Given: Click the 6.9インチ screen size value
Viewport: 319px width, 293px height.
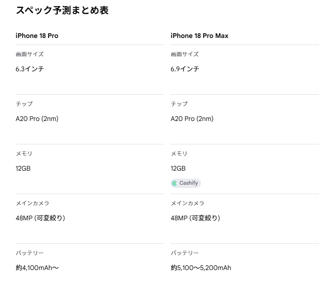Looking at the screenshot, I should 185,69.
